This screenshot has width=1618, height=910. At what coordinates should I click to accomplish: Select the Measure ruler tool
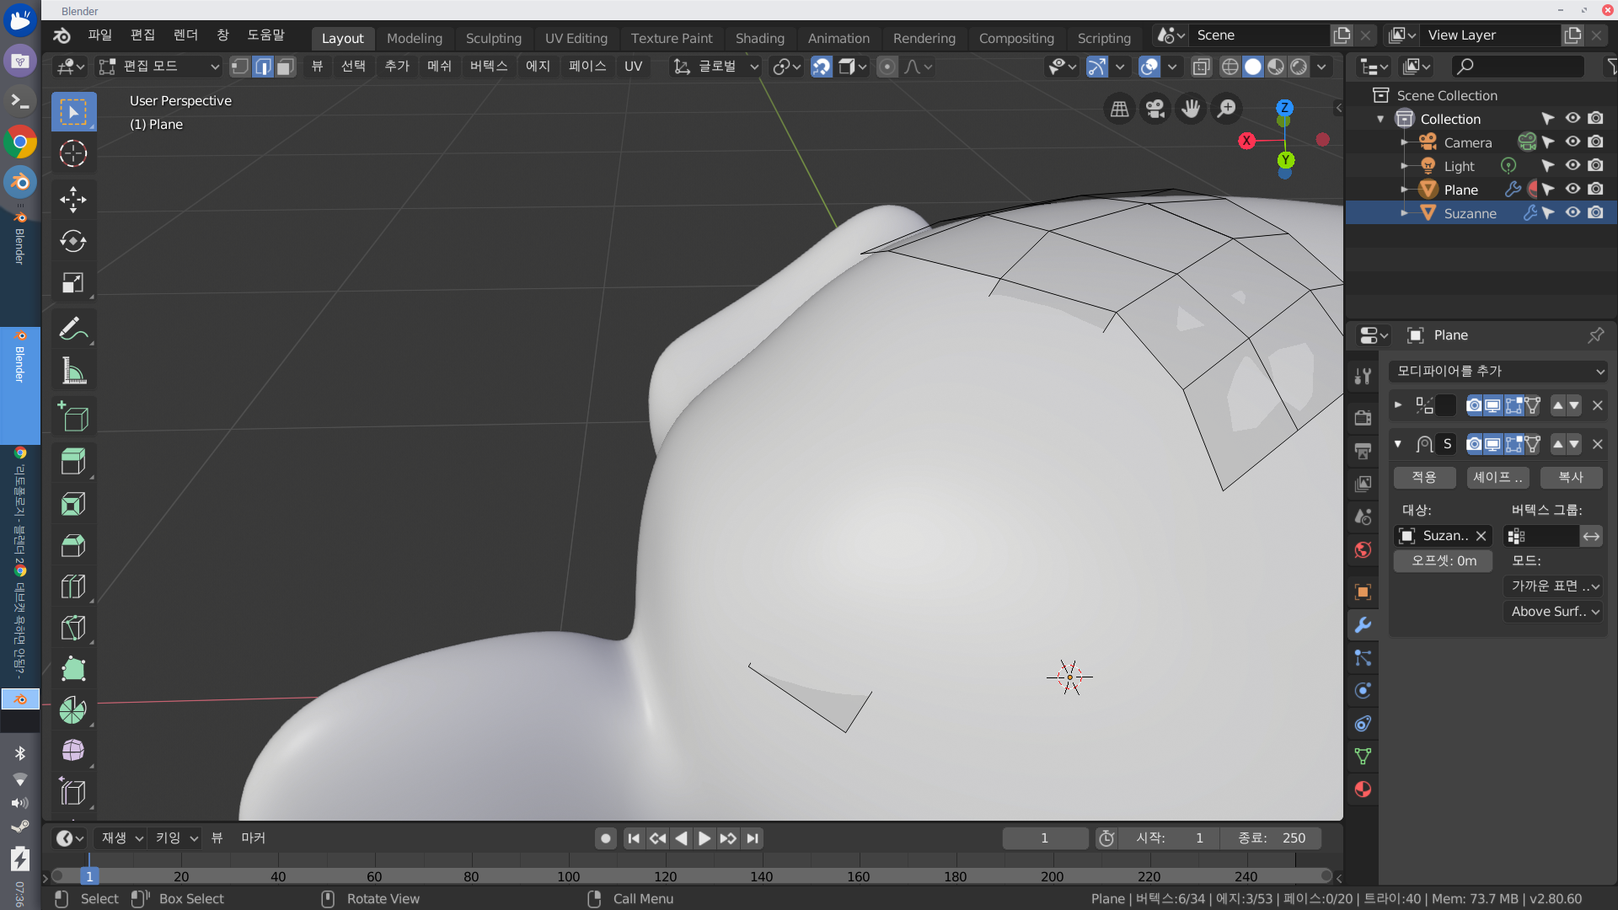point(73,370)
